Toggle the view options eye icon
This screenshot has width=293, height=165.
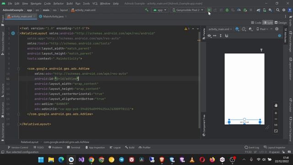tap(209, 36)
